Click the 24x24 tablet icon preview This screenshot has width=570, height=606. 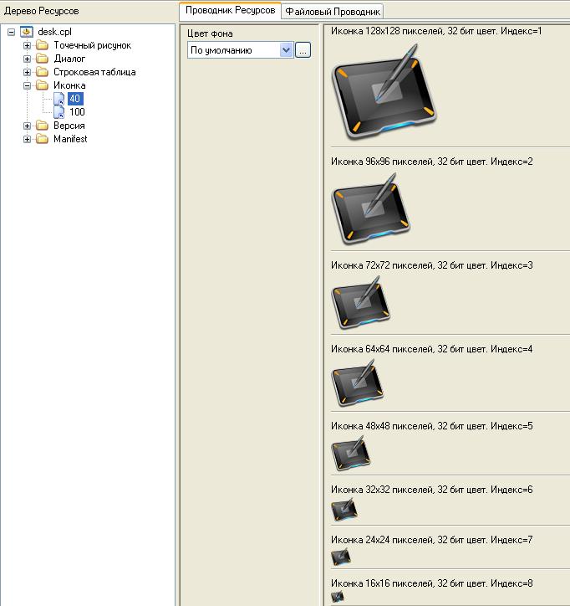tap(341, 557)
